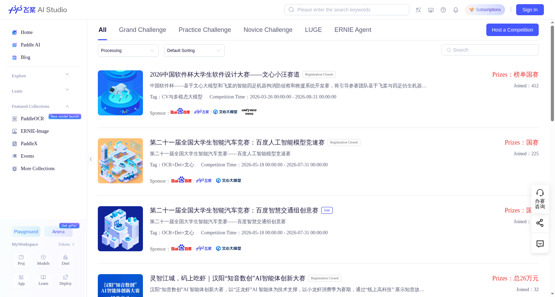Open the Learn workspace shortcut
The width and height of the screenshot is (555, 297).
(x=43, y=280)
